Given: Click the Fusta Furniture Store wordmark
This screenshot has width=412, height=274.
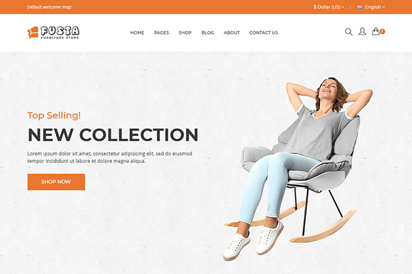Looking at the screenshot, I should tap(60, 33).
